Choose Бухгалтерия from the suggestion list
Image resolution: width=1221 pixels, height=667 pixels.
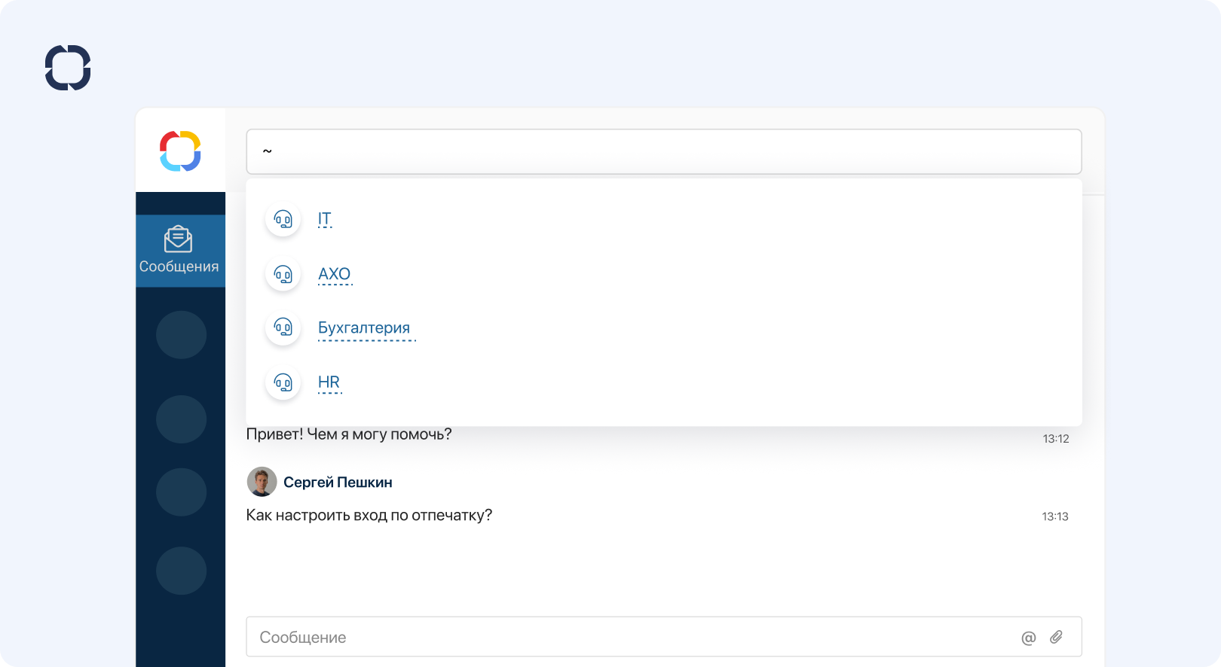pos(364,327)
